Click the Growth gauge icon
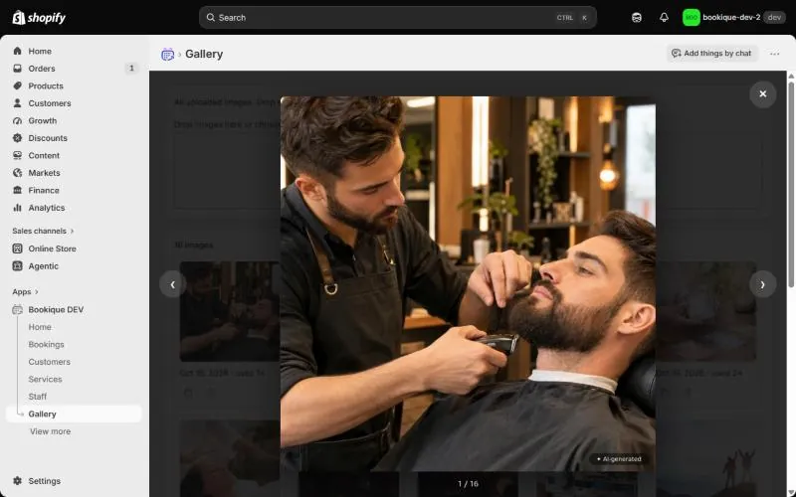796x497 pixels. (x=17, y=120)
